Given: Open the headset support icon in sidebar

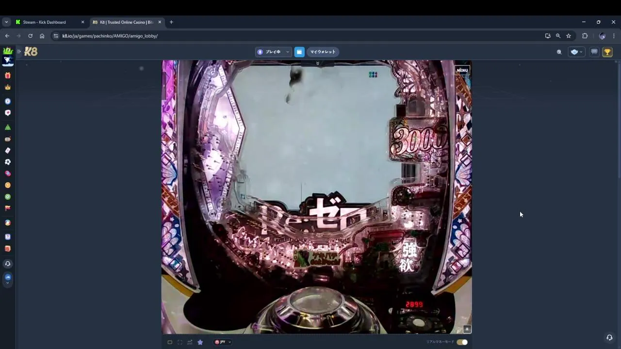Looking at the screenshot, I should coord(8,264).
